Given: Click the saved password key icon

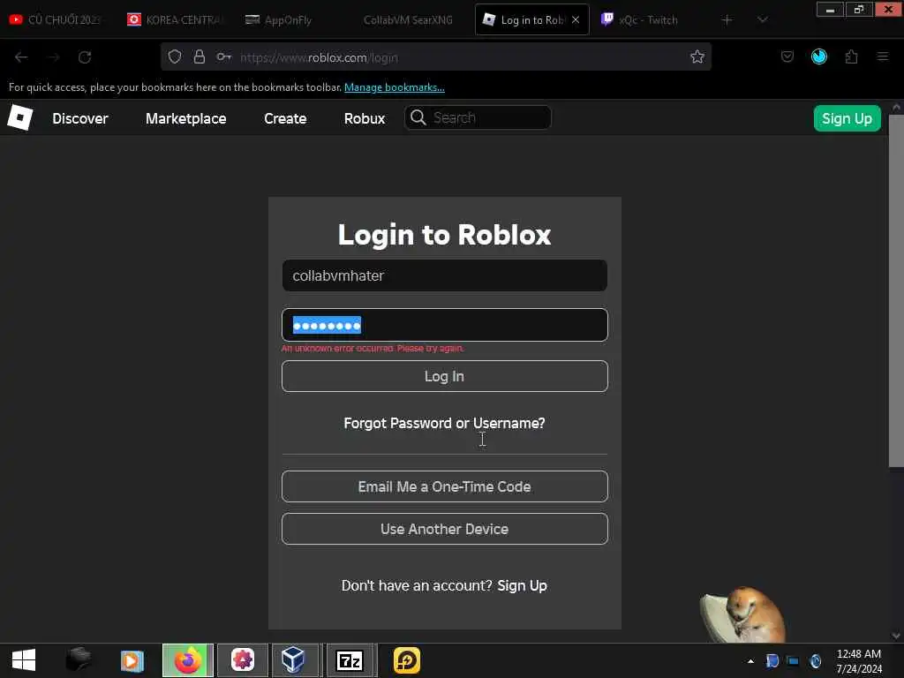Looking at the screenshot, I should coord(223,57).
